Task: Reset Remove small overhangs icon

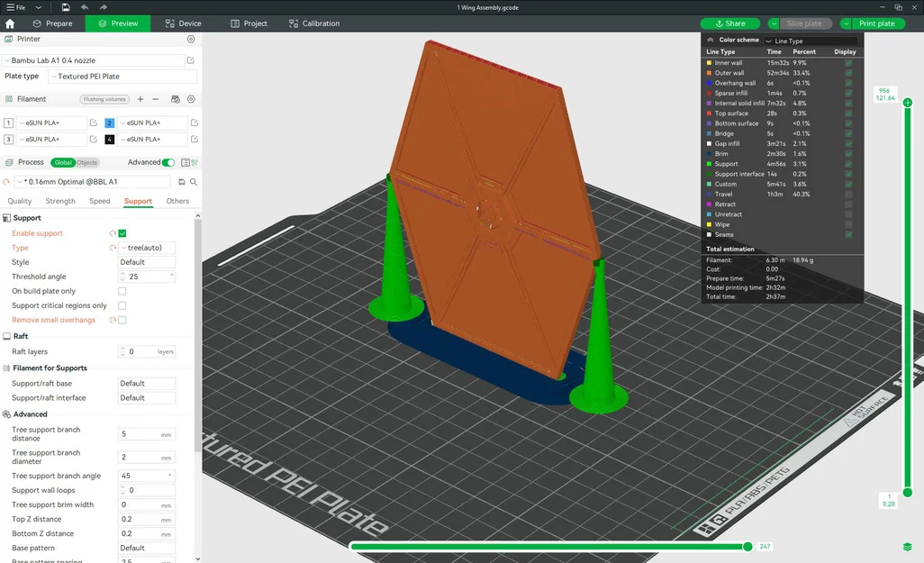Action: (113, 320)
